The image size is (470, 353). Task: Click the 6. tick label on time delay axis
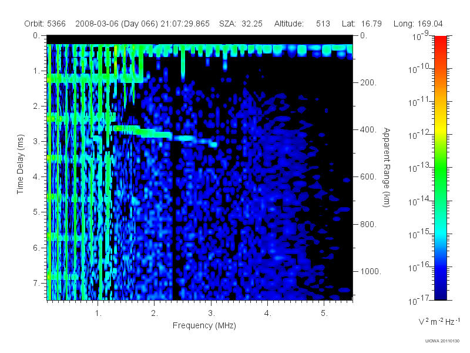pyautogui.click(x=36, y=248)
